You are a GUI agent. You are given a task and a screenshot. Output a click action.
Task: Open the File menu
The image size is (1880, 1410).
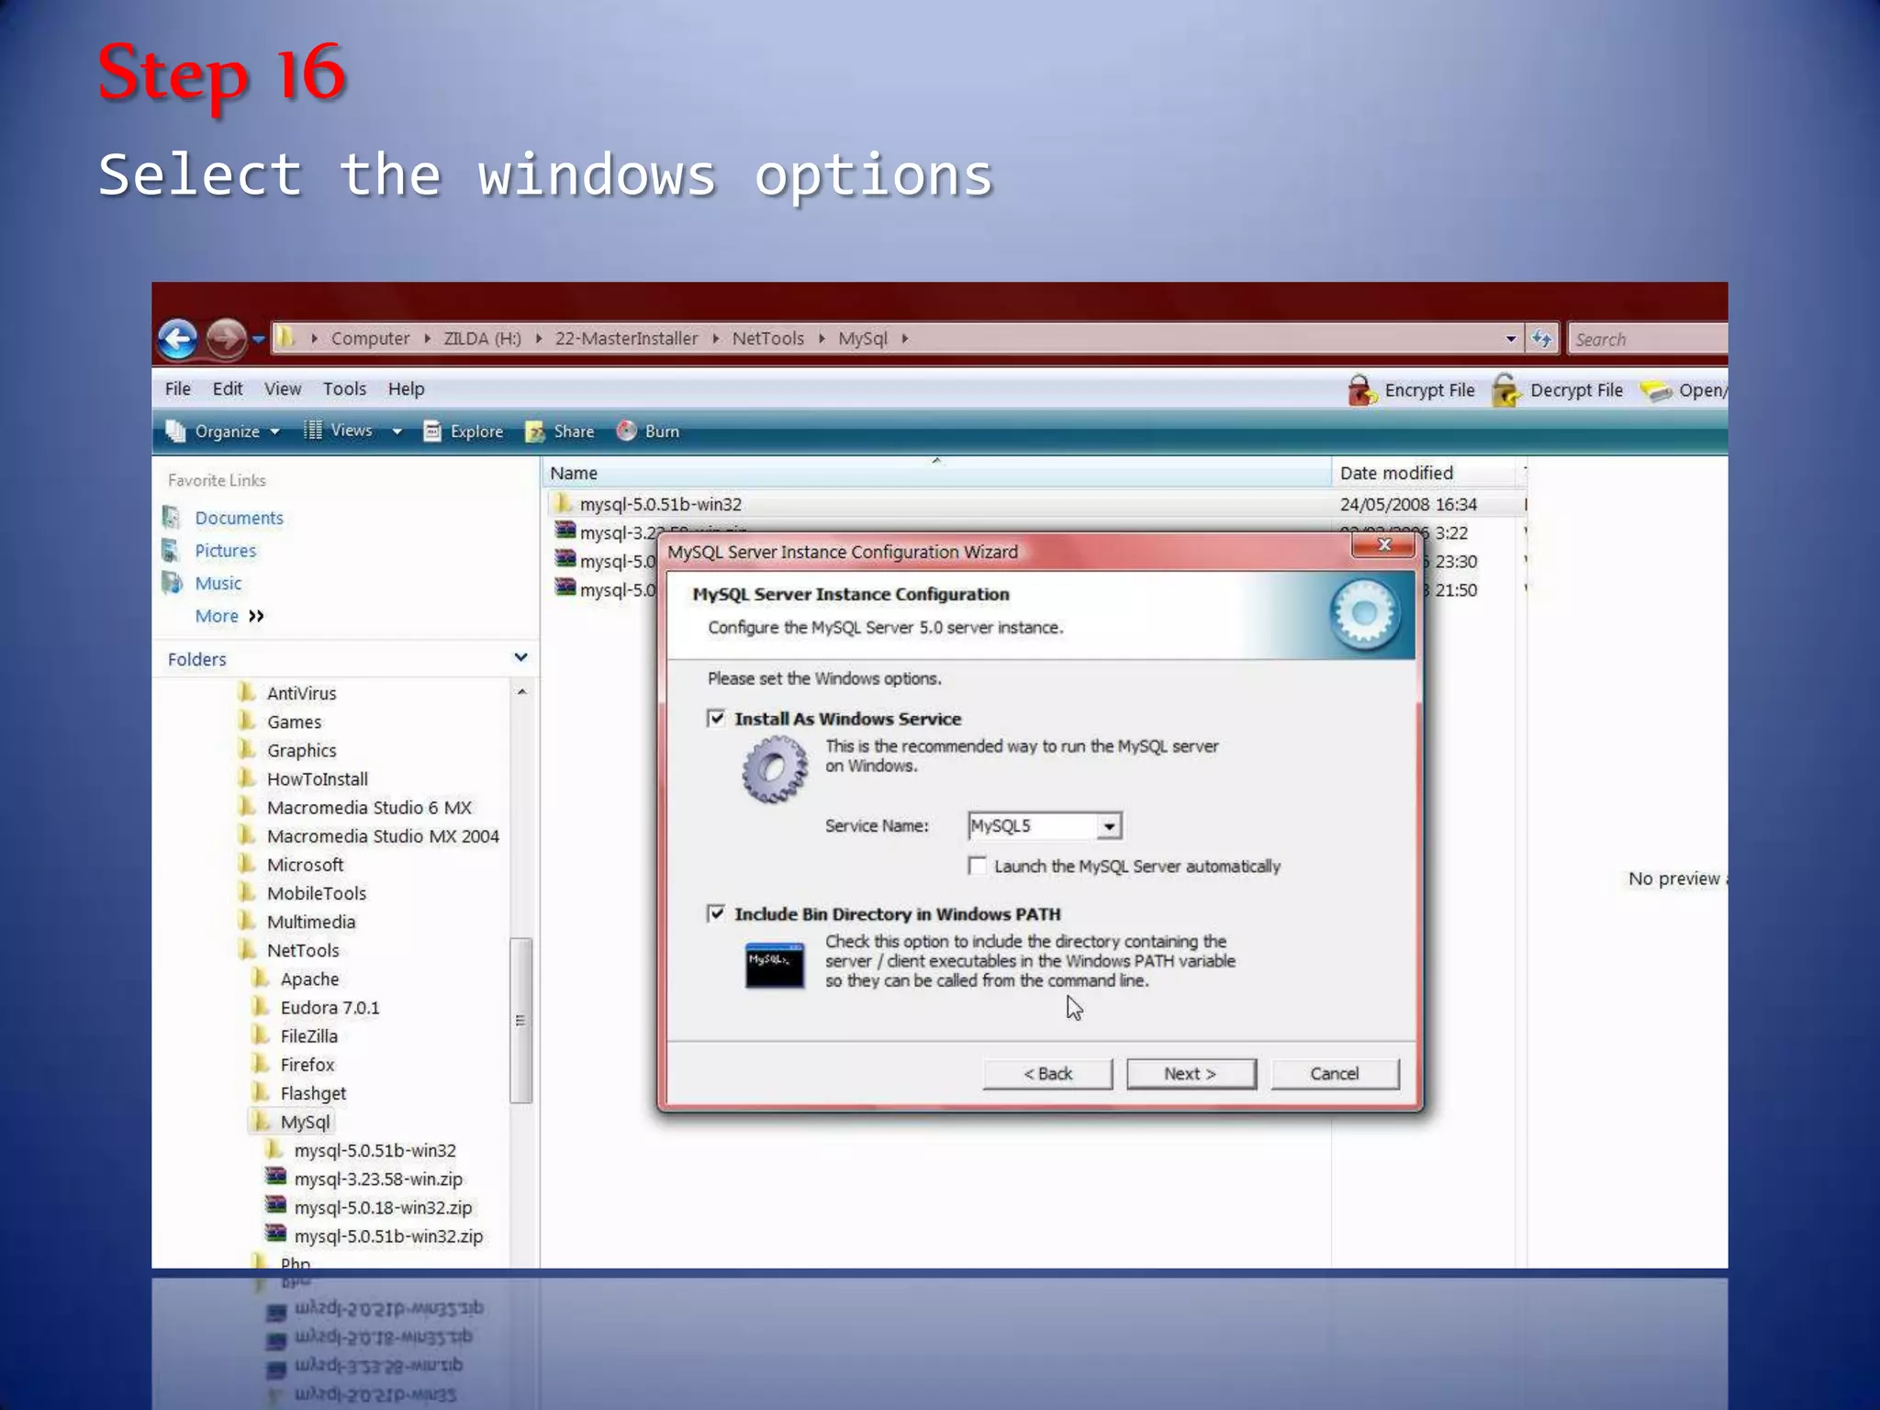(x=178, y=389)
